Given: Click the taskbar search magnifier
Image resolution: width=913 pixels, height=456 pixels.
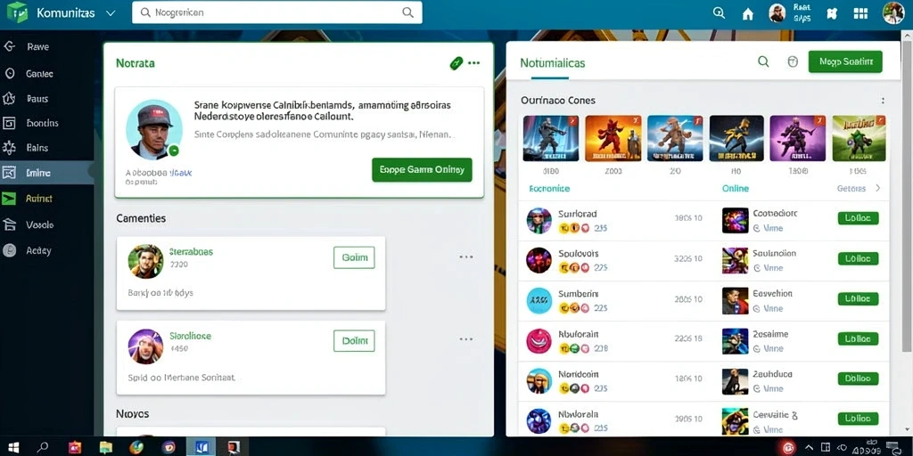Looking at the screenshot, I should tap(43, 447).
